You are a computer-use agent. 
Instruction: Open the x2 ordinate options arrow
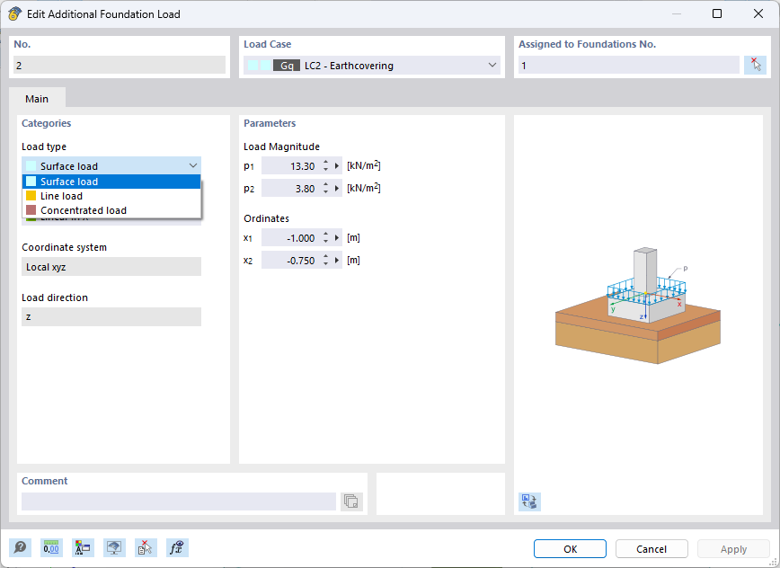337,261
